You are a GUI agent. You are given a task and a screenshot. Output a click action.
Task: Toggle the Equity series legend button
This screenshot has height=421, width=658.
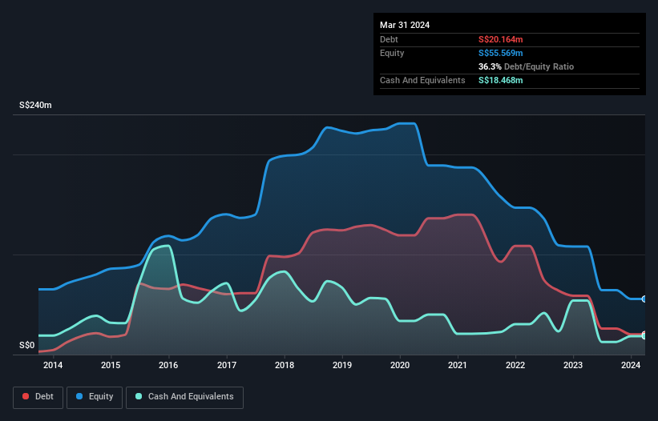pos(95,397)
